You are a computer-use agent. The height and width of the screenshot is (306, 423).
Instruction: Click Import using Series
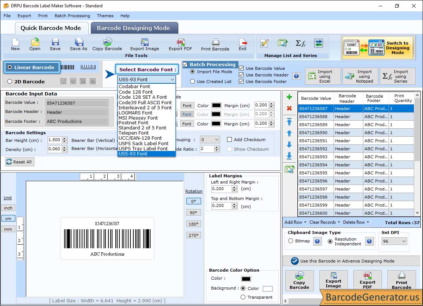click(x=397, y=76)
